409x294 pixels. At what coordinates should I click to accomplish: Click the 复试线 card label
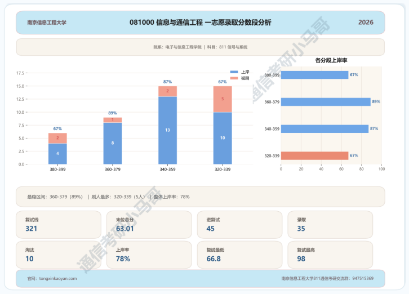[x=32, y=220]
